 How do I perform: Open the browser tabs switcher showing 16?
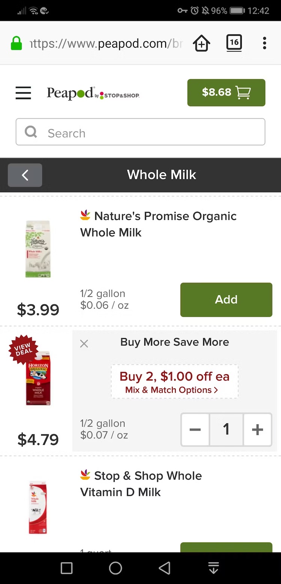pyautogui.click(x=234, y=43)
